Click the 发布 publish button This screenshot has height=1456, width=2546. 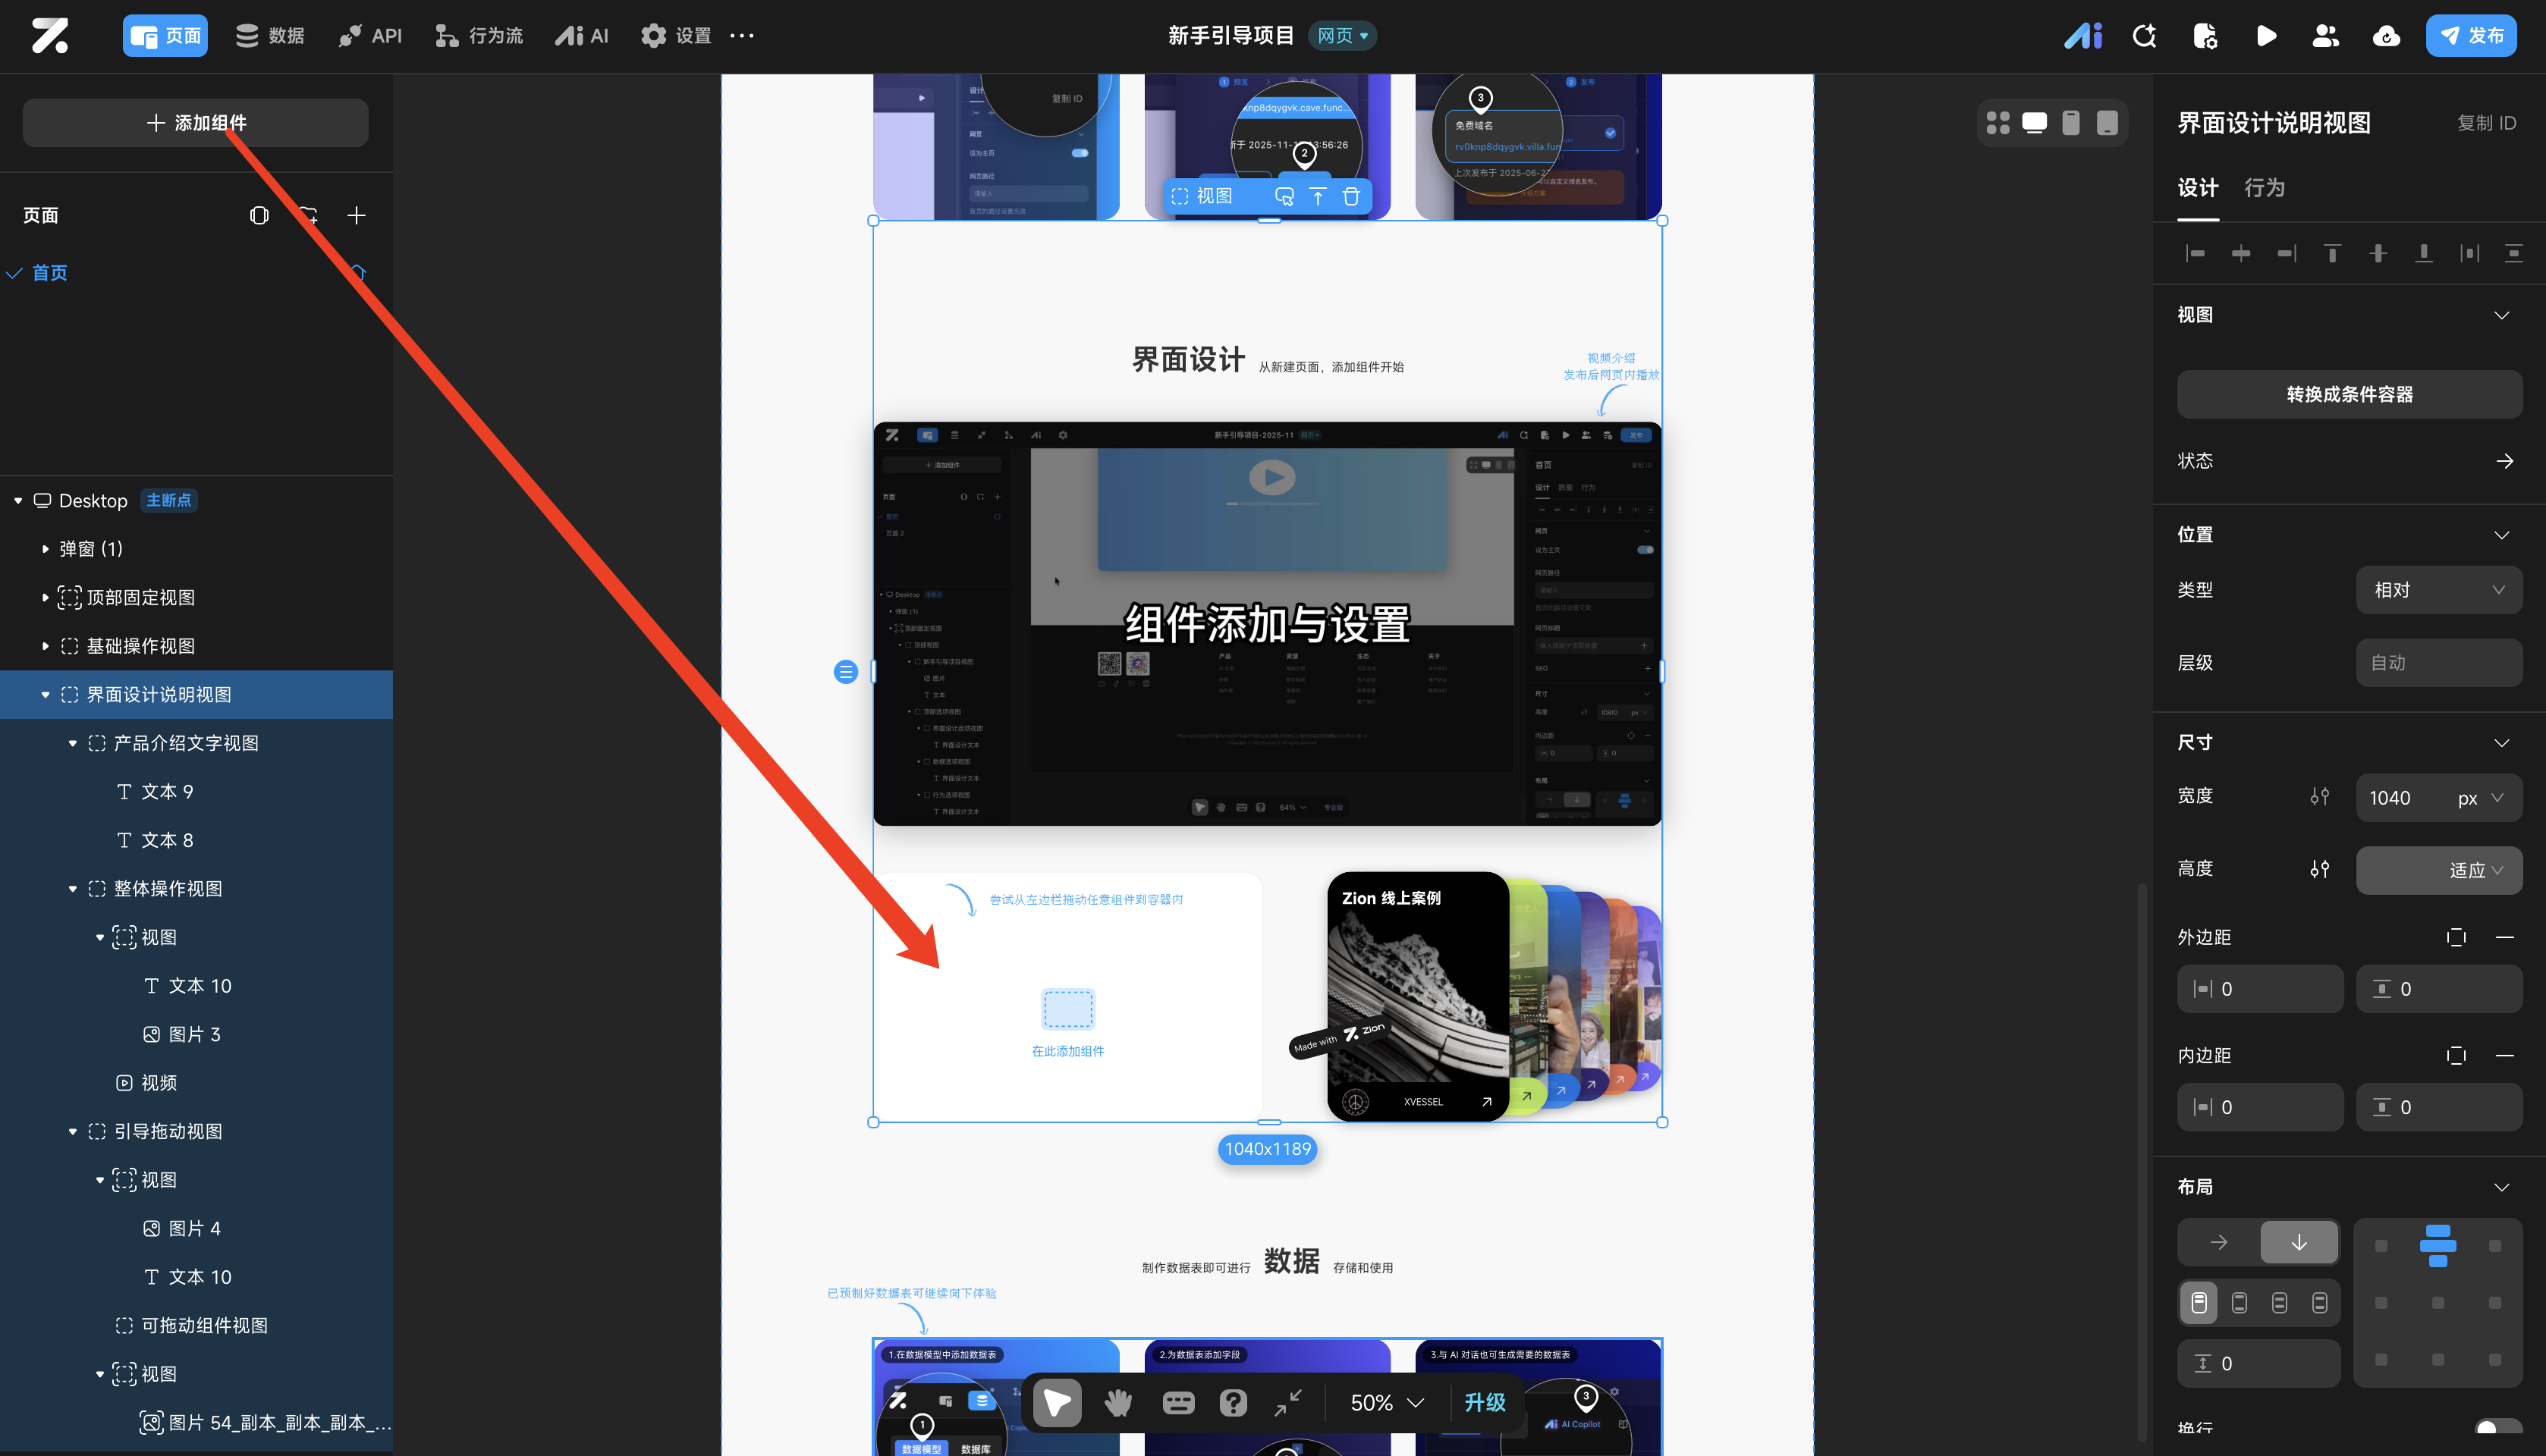(2470, 36)
